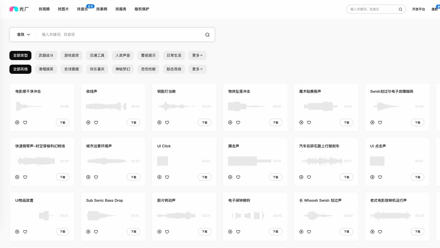
Task: Favorite the 快速倒带声 sound
Action: (25, 177)
